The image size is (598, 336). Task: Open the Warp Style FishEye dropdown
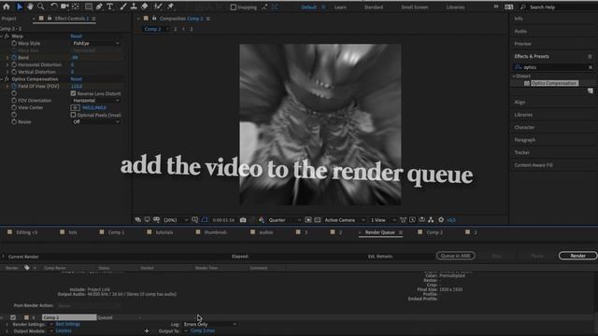tap(95, 44)
